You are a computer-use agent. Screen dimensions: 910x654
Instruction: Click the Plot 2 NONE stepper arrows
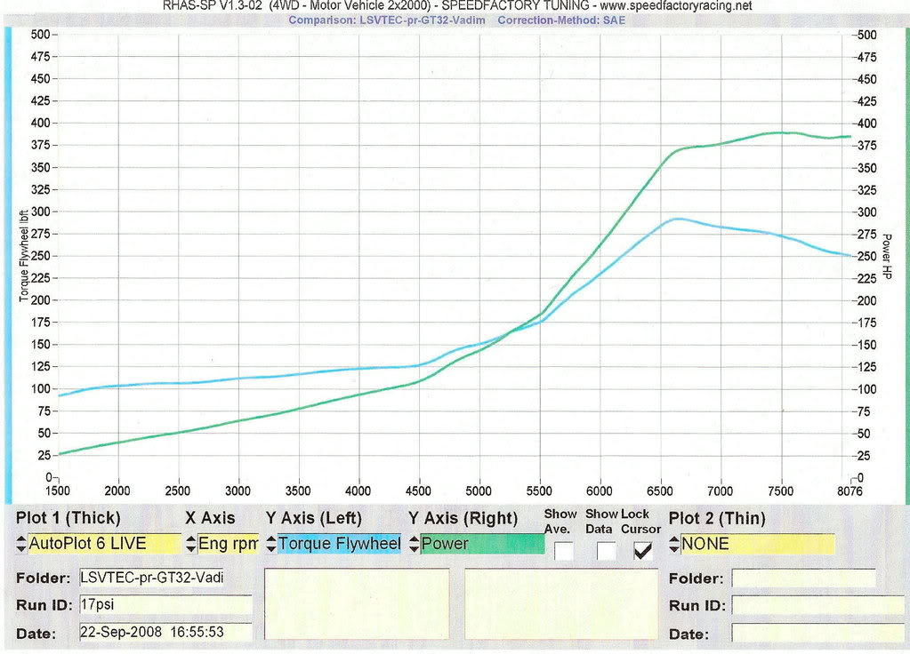pyautogui.click(x=673, y=544)
